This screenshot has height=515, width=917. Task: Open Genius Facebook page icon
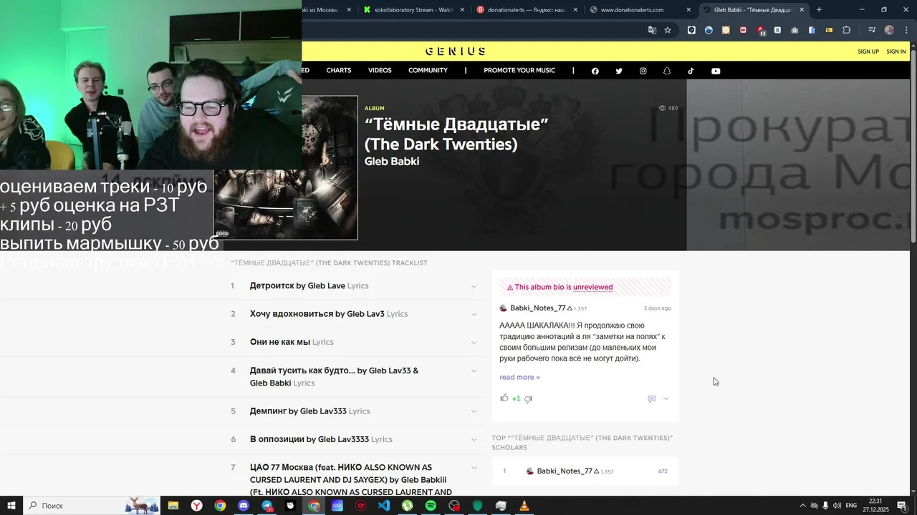595,71
